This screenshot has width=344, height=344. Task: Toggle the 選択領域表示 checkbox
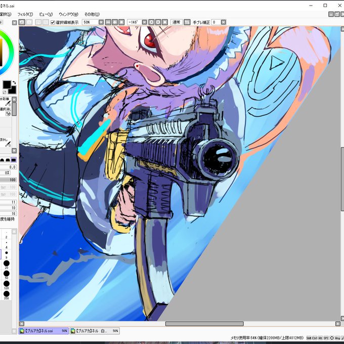53,22
